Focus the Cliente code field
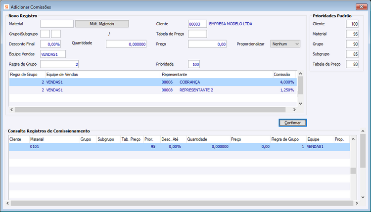This screenshot has width=371, height=212. tap(197, 24)
